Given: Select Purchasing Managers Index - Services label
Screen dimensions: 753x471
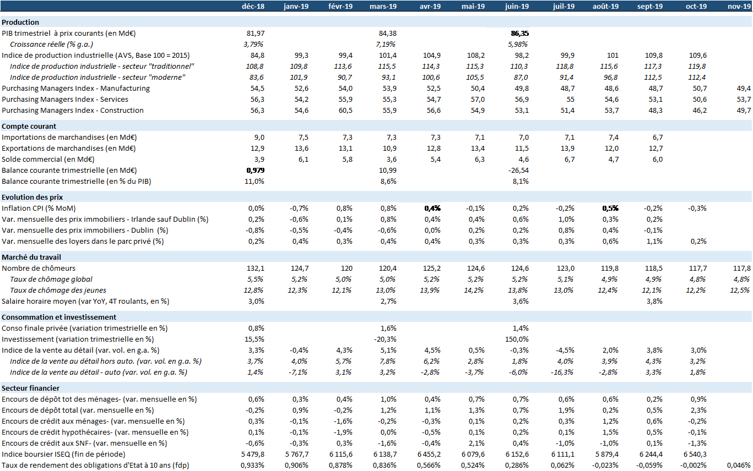Looking at the screenshot, I should coord(65,99).
